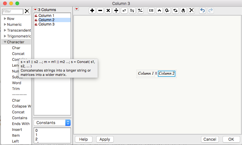242x145 pixels.
Task: Click the Help button
Action: [84, 139]
